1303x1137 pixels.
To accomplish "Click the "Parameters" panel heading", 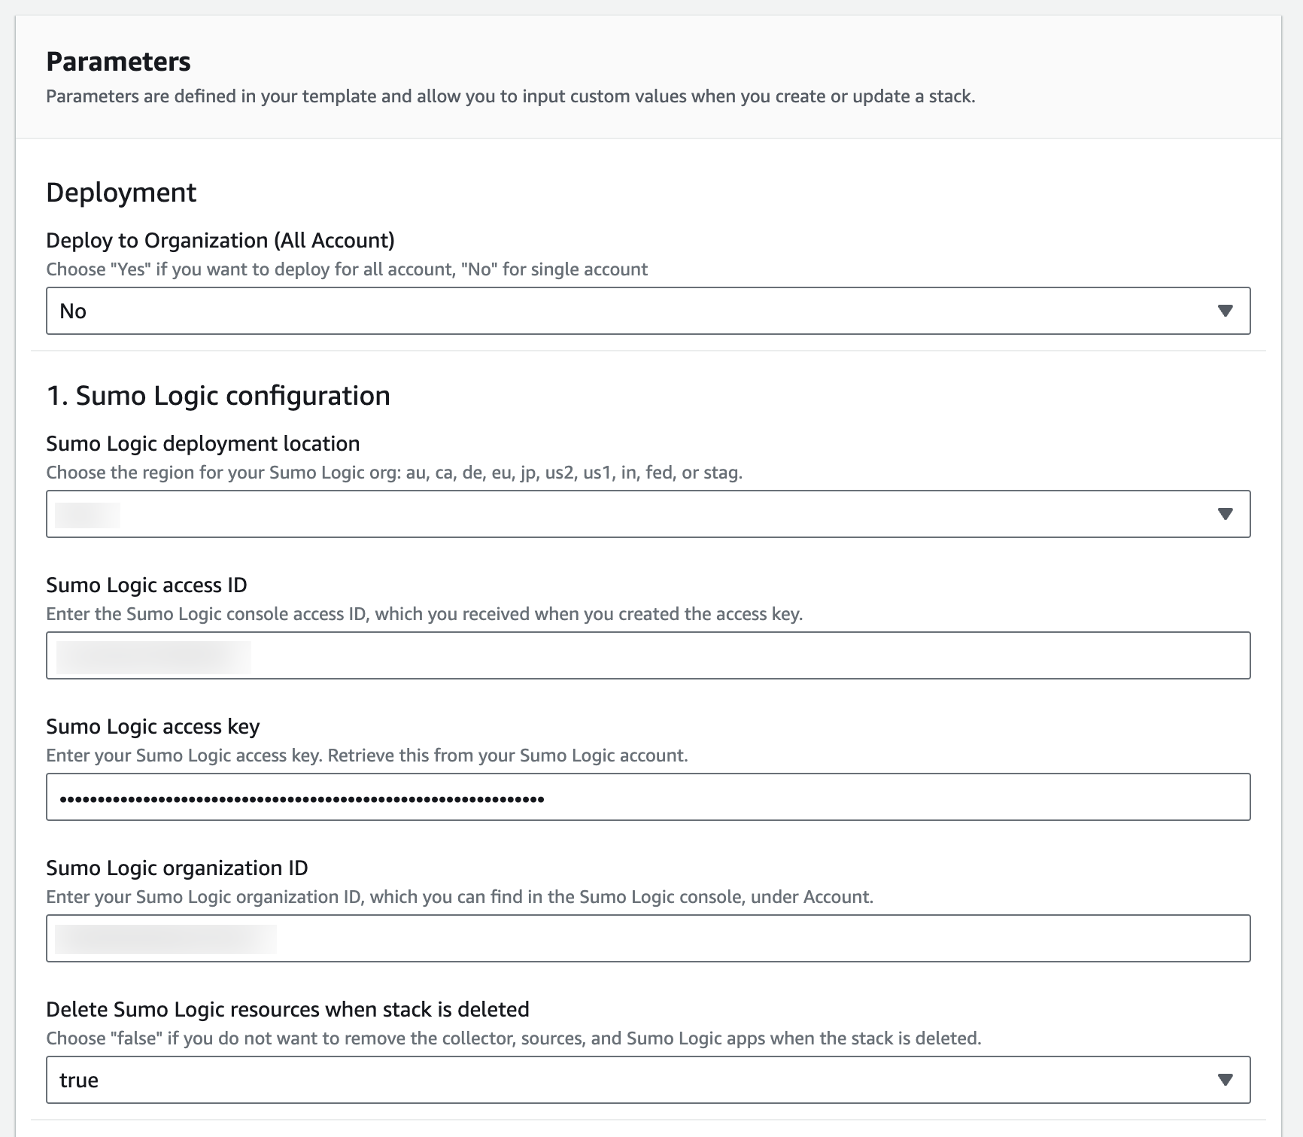I will pos(118,62).
